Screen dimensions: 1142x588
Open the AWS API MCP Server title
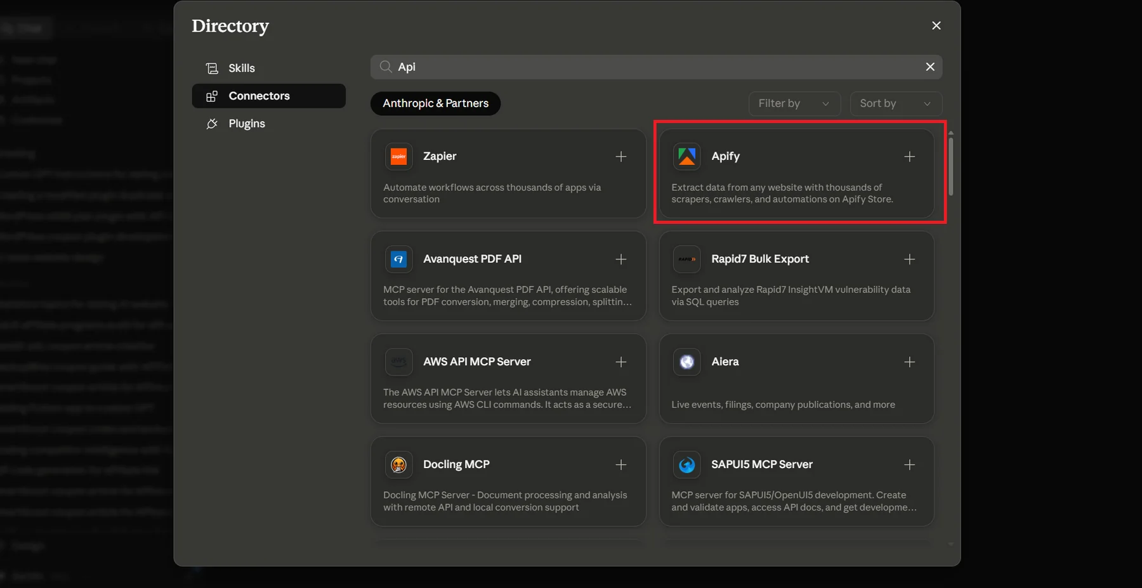tap(477, 362)
